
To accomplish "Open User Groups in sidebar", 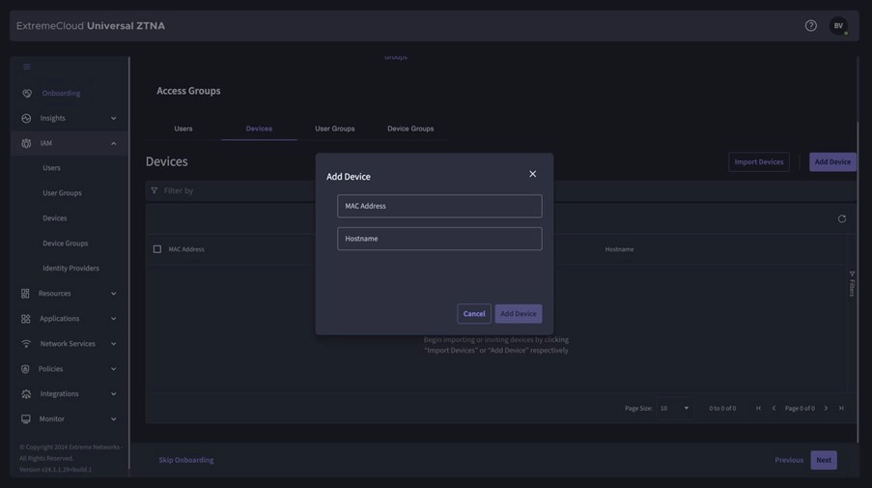I will (x=62, y=193).
